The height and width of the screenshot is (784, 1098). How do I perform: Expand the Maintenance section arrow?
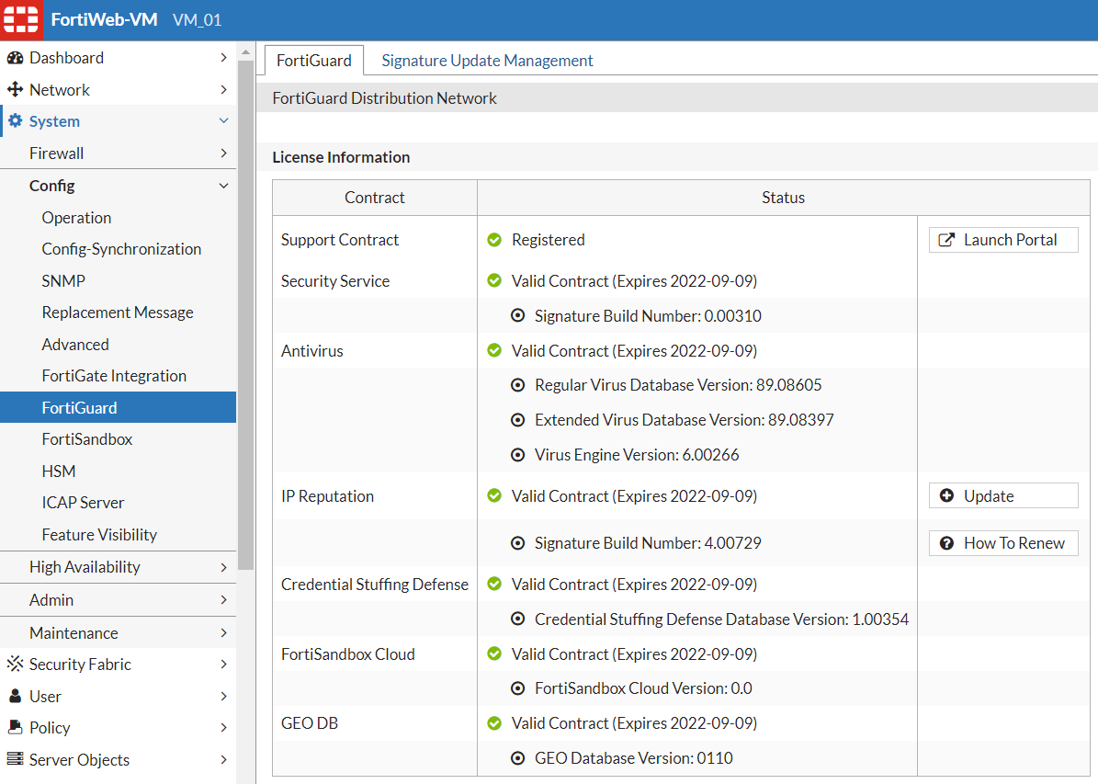(x=223, y=633)
